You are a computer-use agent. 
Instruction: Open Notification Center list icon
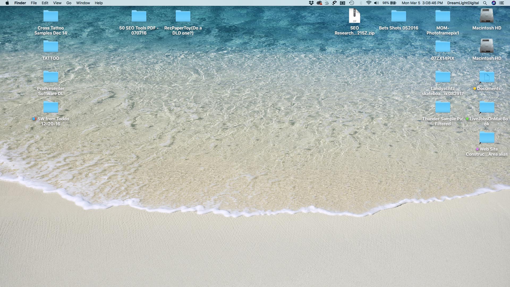pyautogui.click(x=501, y=3)
